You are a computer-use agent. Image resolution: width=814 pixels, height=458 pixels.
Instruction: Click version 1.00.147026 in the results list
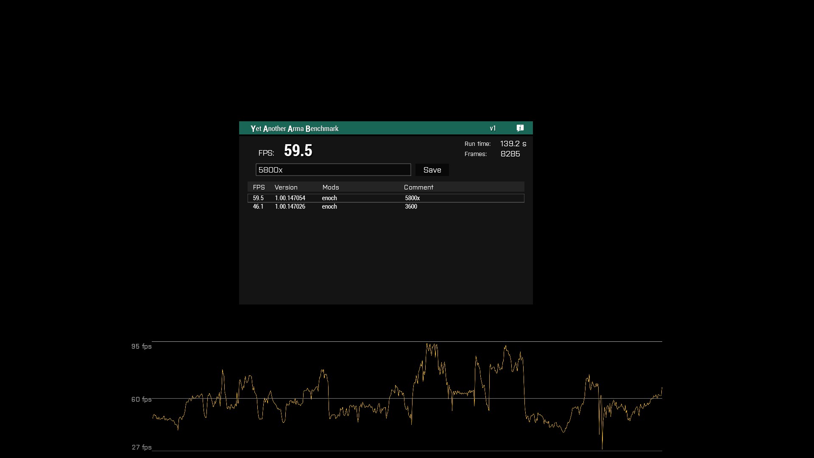pos(290,207)
